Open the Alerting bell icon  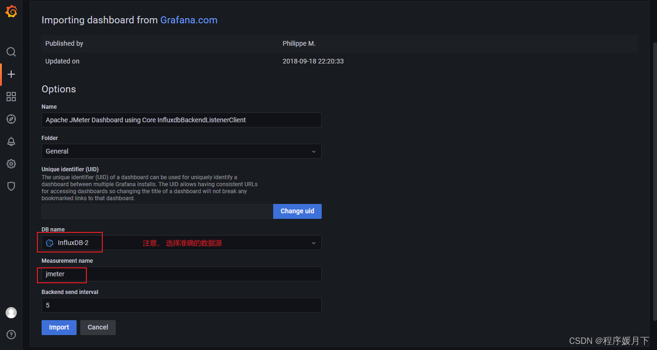tap(11, 141)
